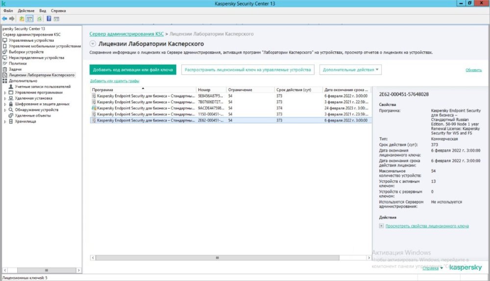
Task: Open the Действие menu
Action: tap(25, 10)
